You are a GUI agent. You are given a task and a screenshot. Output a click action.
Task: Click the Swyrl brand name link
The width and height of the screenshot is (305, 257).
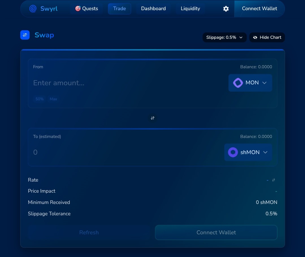coord(49,9)
